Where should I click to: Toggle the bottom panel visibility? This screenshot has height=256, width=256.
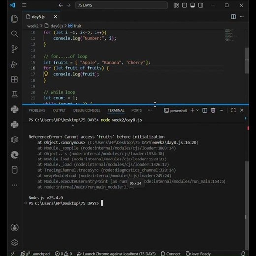point(192,5)
